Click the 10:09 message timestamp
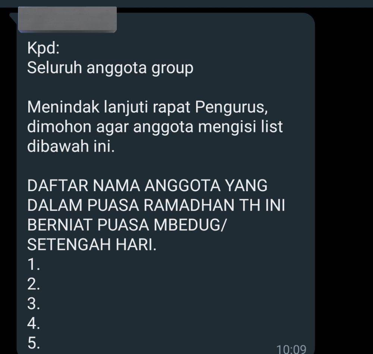The width and height of the screenshot is (373, 354). tap(291, 349)
